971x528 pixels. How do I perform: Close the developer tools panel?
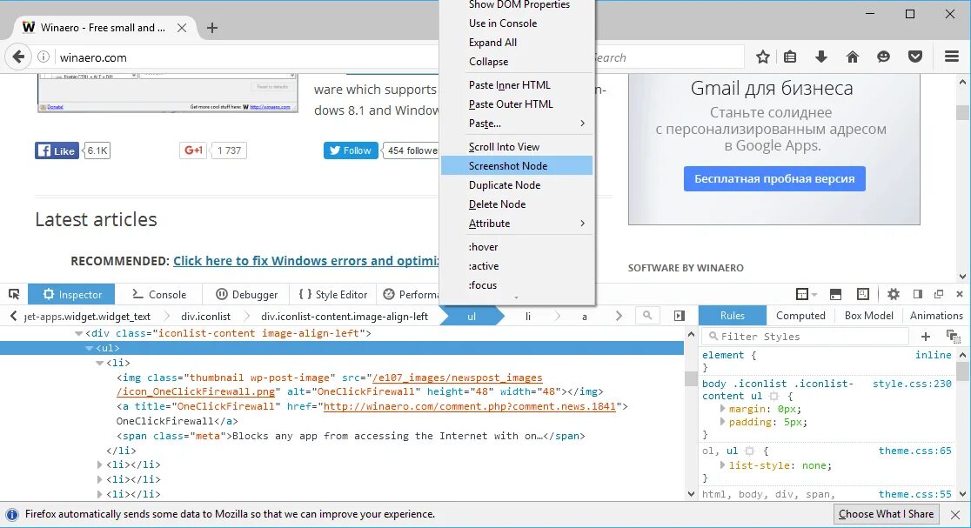[959, 294]
